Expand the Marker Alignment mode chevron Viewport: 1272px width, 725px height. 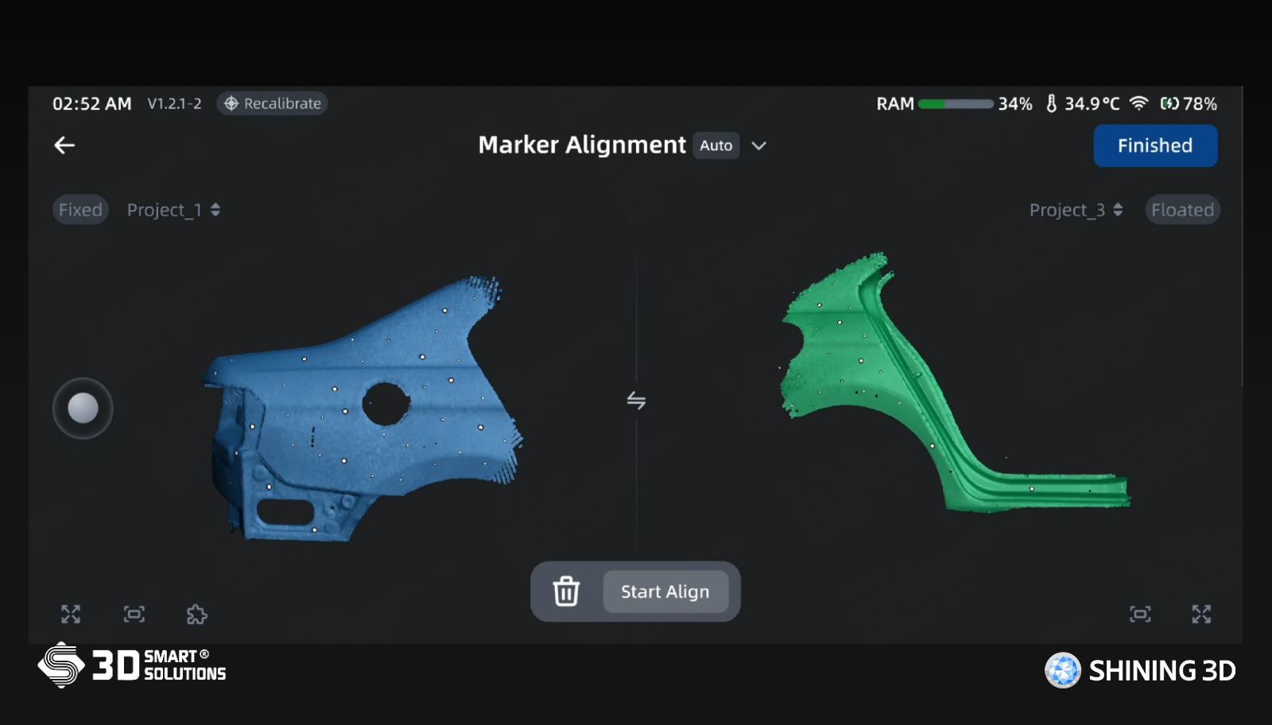pos(759,145)
